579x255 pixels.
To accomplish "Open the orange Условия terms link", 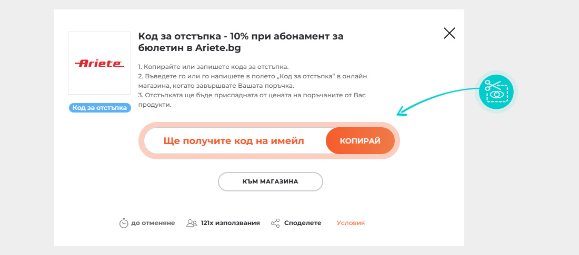I will (x=351, y=223).
